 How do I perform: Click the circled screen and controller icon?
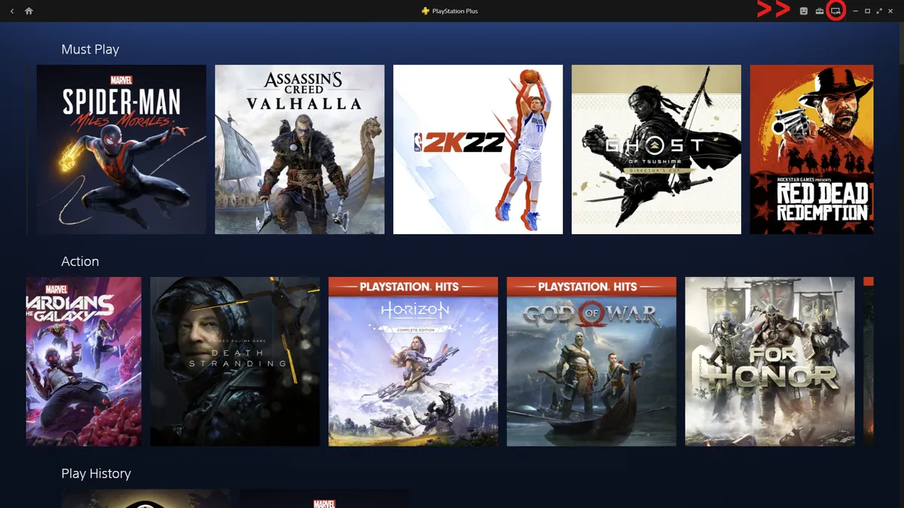click(835, 11)
